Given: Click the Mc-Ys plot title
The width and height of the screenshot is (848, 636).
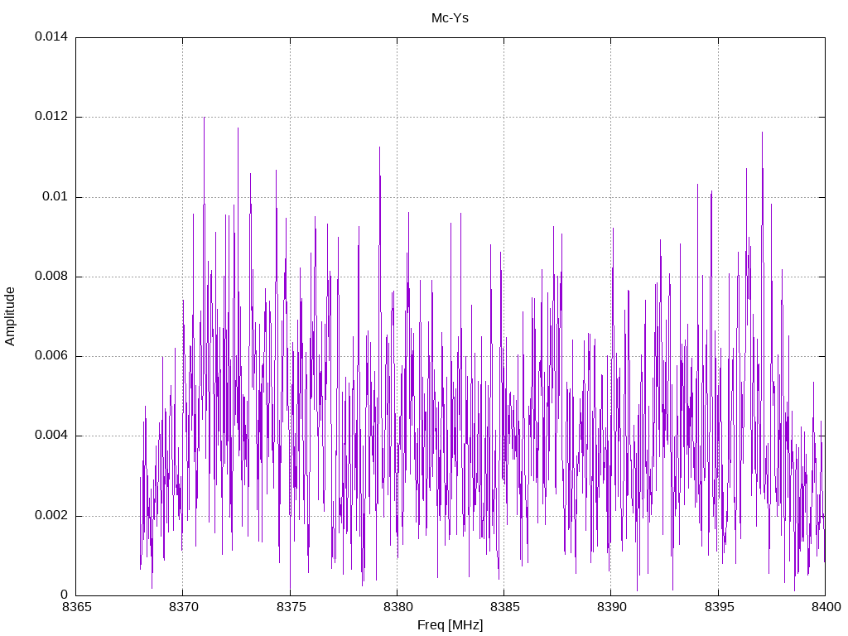Looking at the screenshot, I should (450, 18).
